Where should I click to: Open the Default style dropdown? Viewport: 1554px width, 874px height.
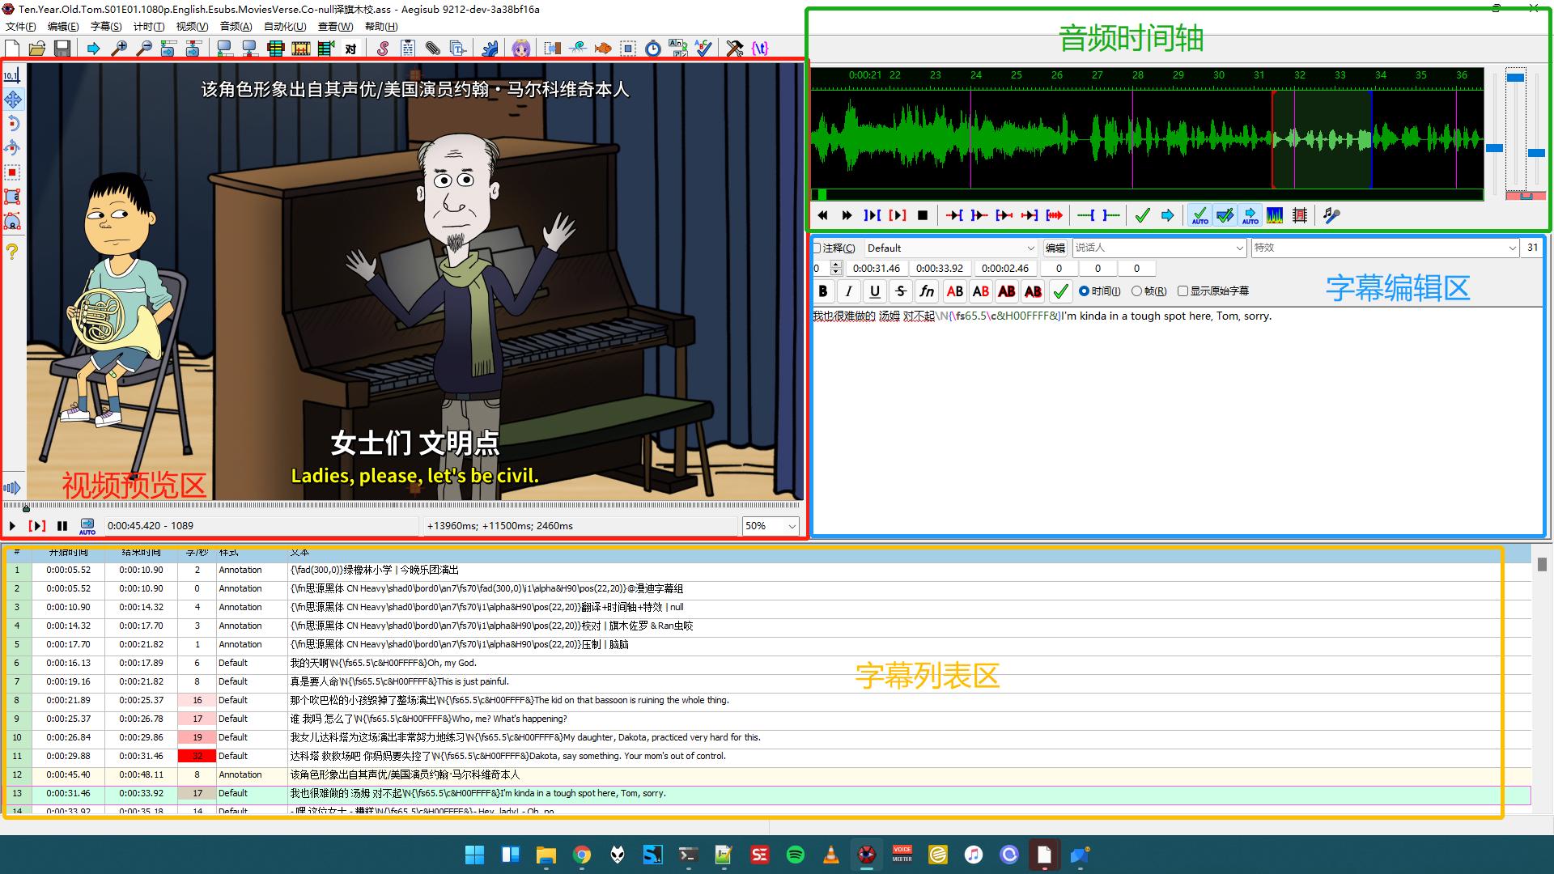pos(1030,248)
